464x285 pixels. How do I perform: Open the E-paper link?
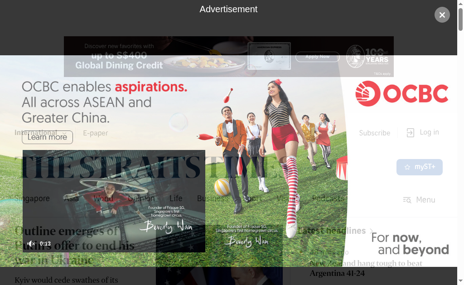[96, 133]
